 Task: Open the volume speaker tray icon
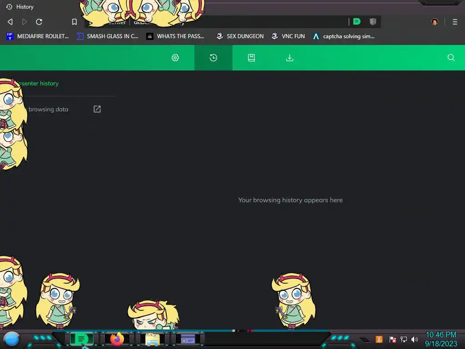[414, 339]
